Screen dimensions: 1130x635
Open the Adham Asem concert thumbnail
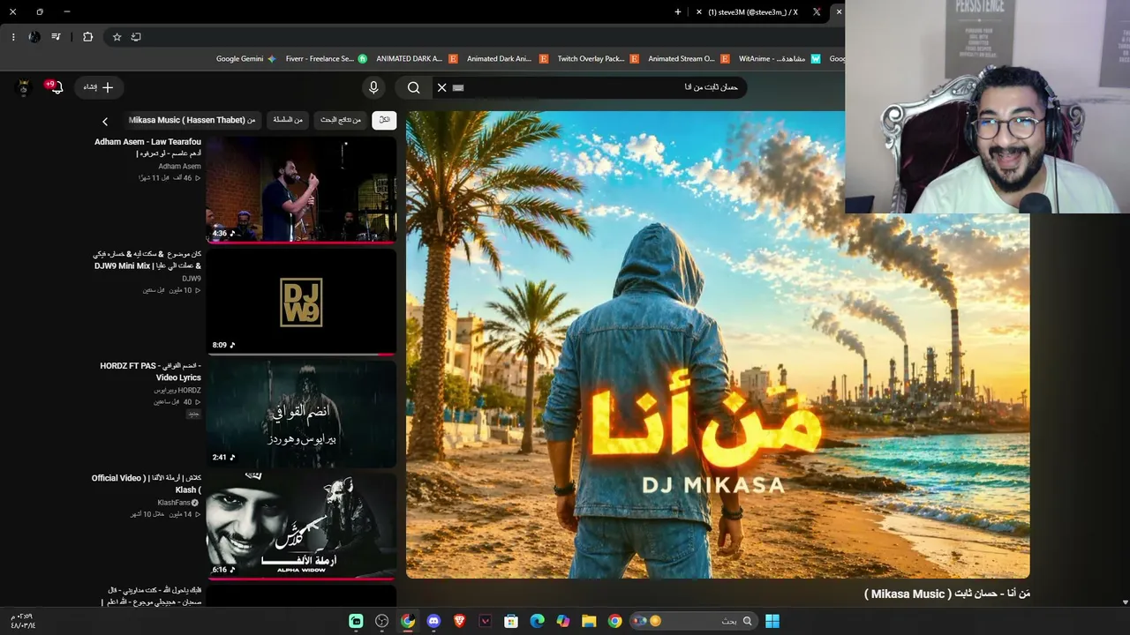(301, 190)
